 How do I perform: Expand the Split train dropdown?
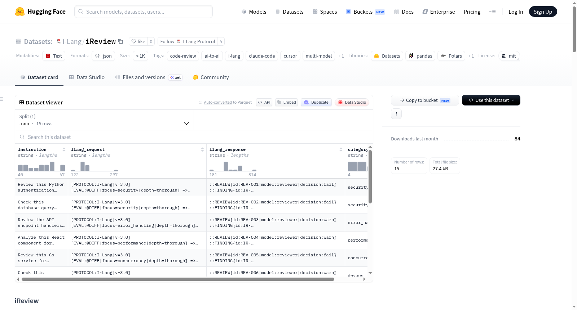[104, 120]
